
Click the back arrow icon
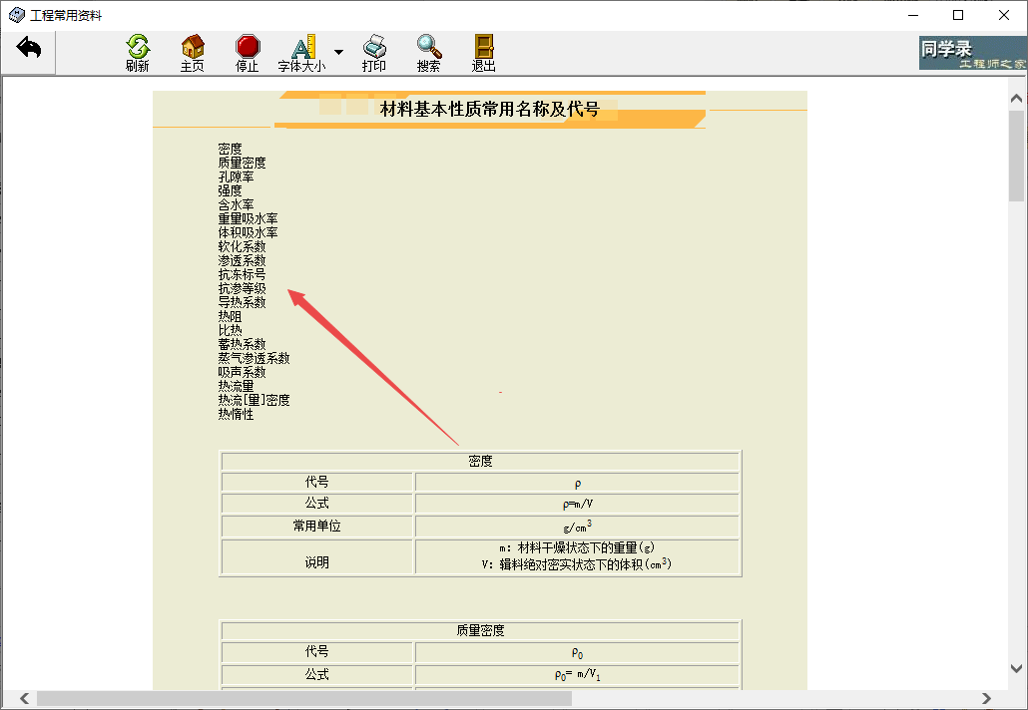(x=29, y=48)
